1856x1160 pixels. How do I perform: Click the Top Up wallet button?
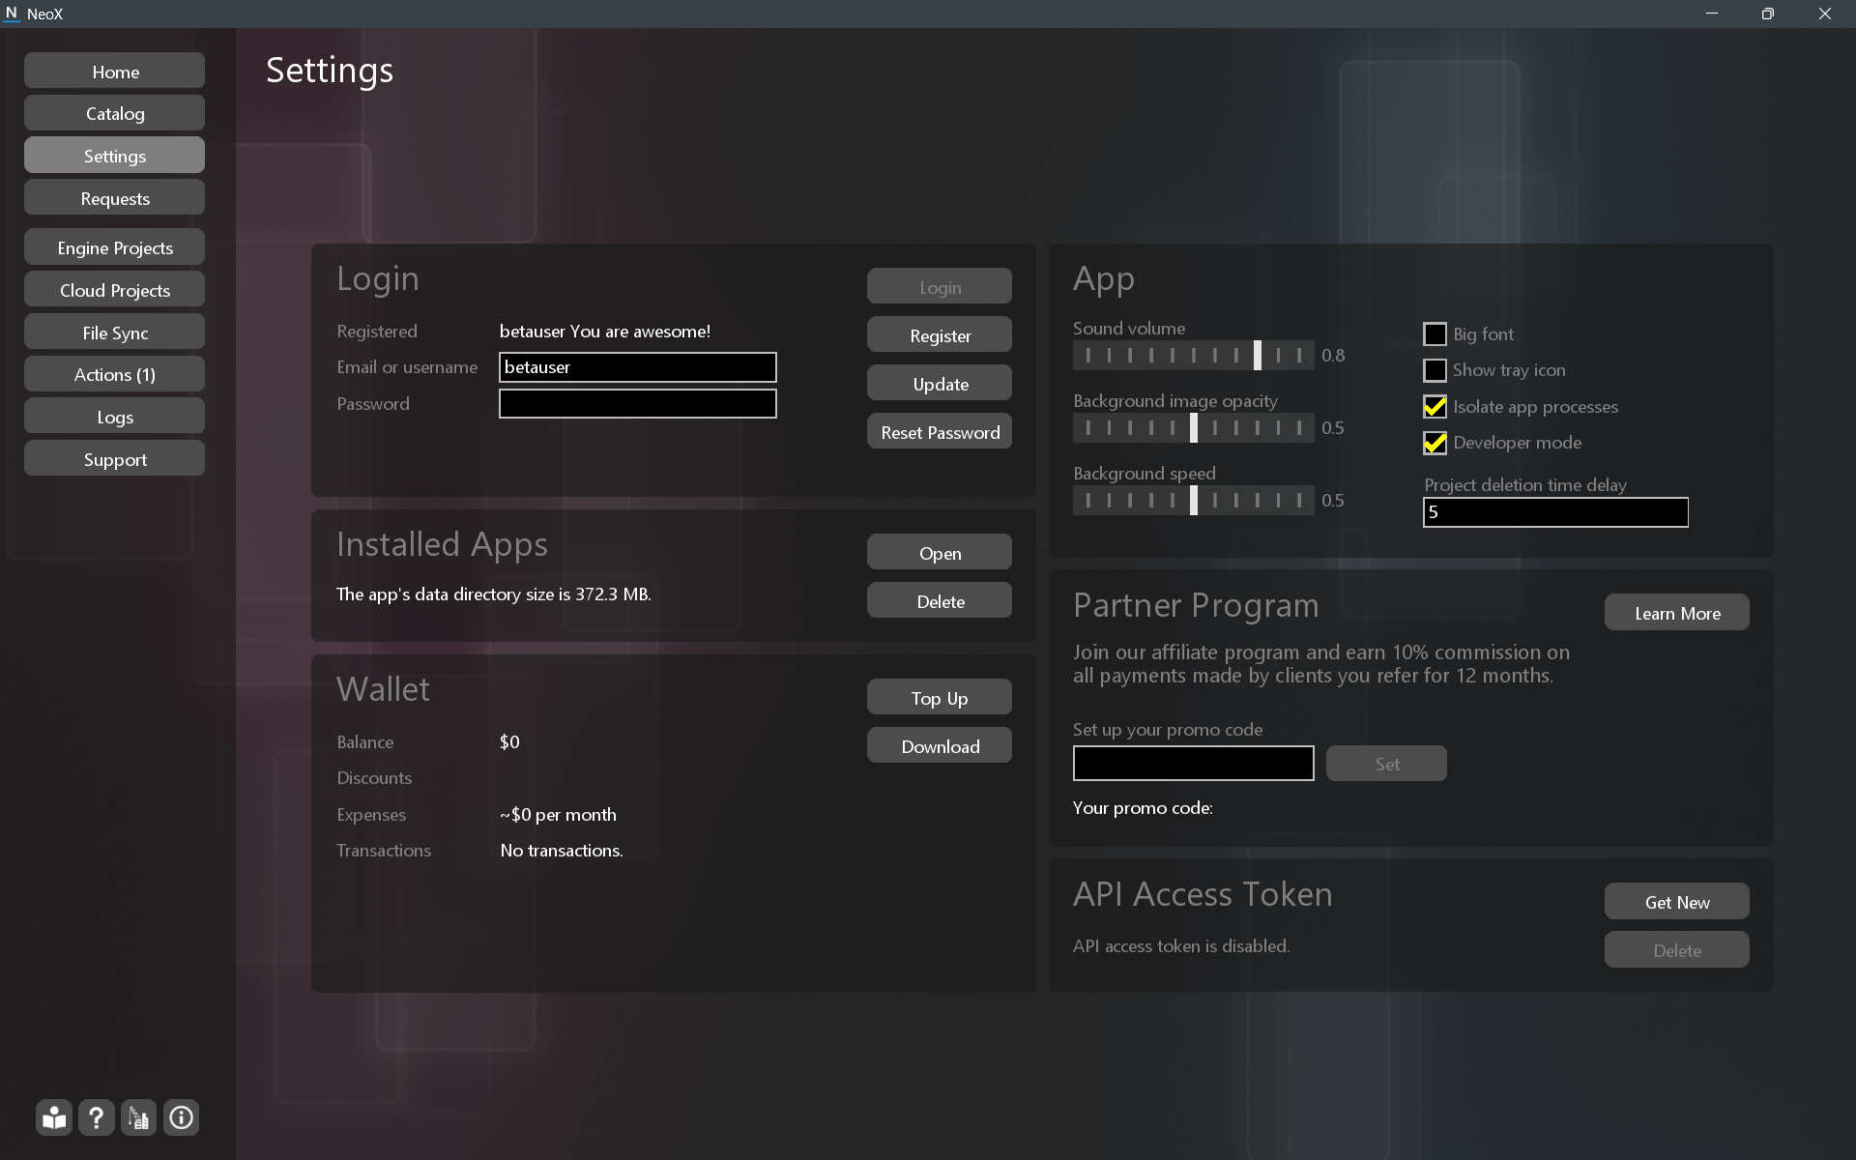939,698
